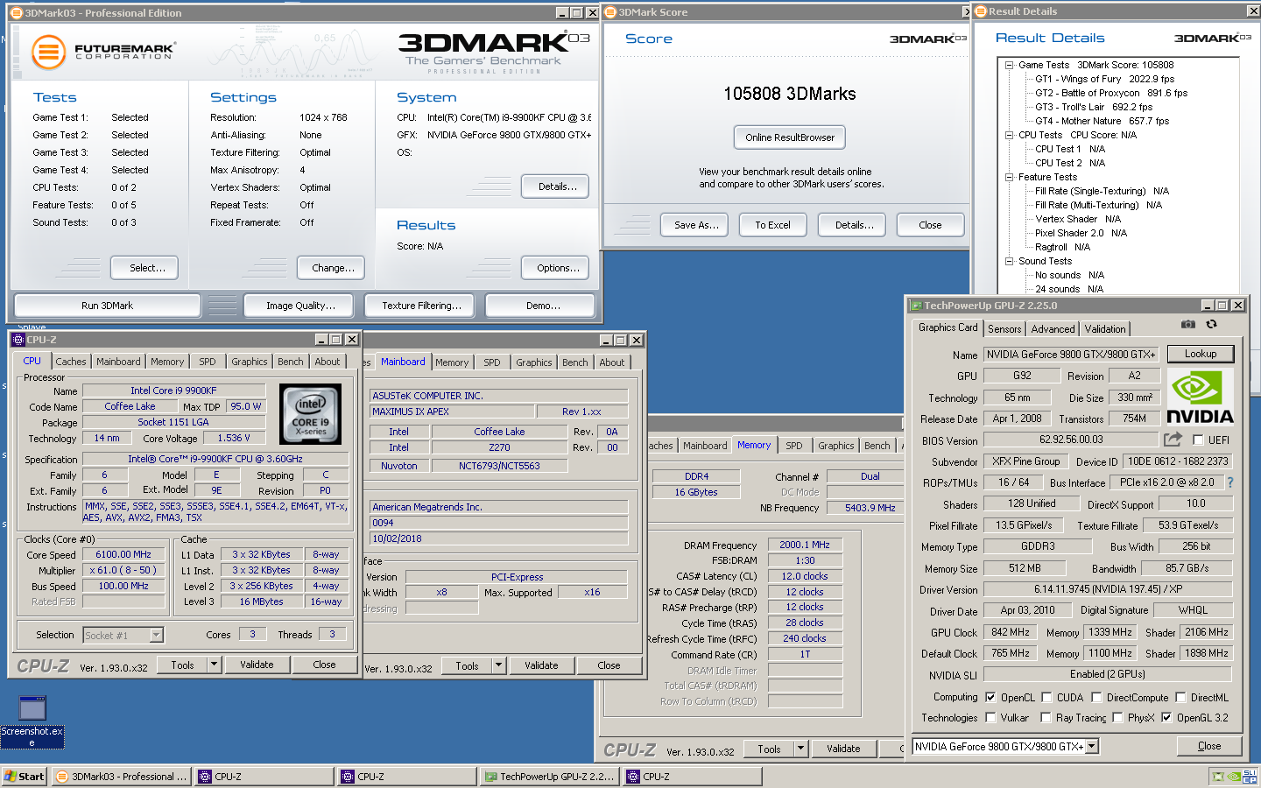The image size is (1261, 788).
Task: Export the results with the To Excel button
Action: point(772,225)
